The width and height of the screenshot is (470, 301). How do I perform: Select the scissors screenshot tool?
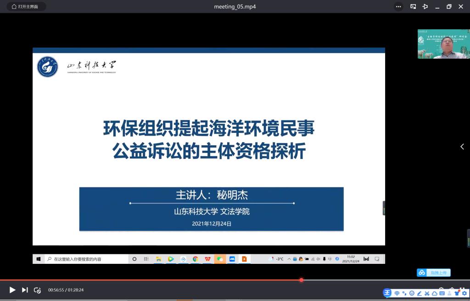(427, 293)
